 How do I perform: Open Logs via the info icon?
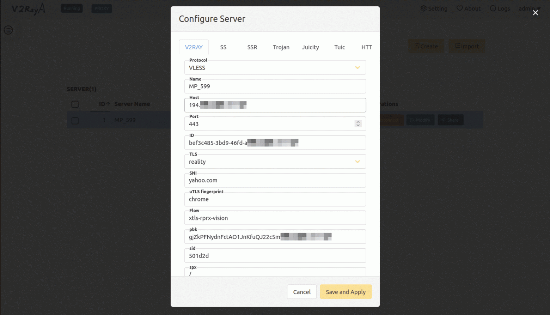pos(493,8)
